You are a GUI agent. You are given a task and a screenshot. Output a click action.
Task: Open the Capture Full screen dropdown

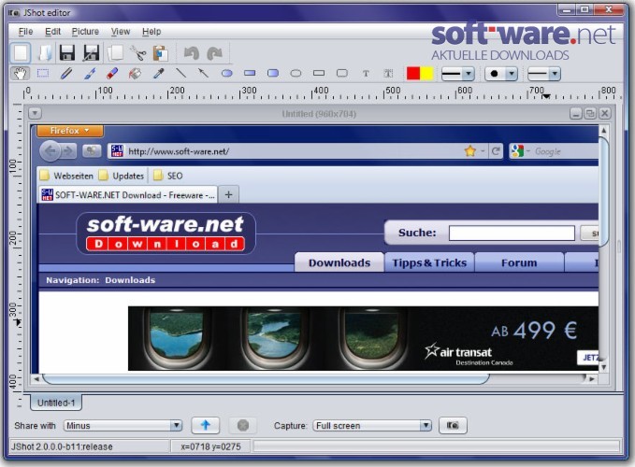[x=372, y=425]
